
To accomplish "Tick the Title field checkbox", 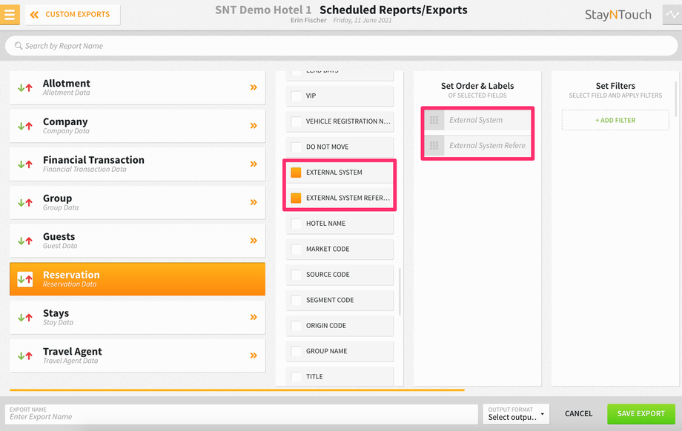I will (296, 377).
